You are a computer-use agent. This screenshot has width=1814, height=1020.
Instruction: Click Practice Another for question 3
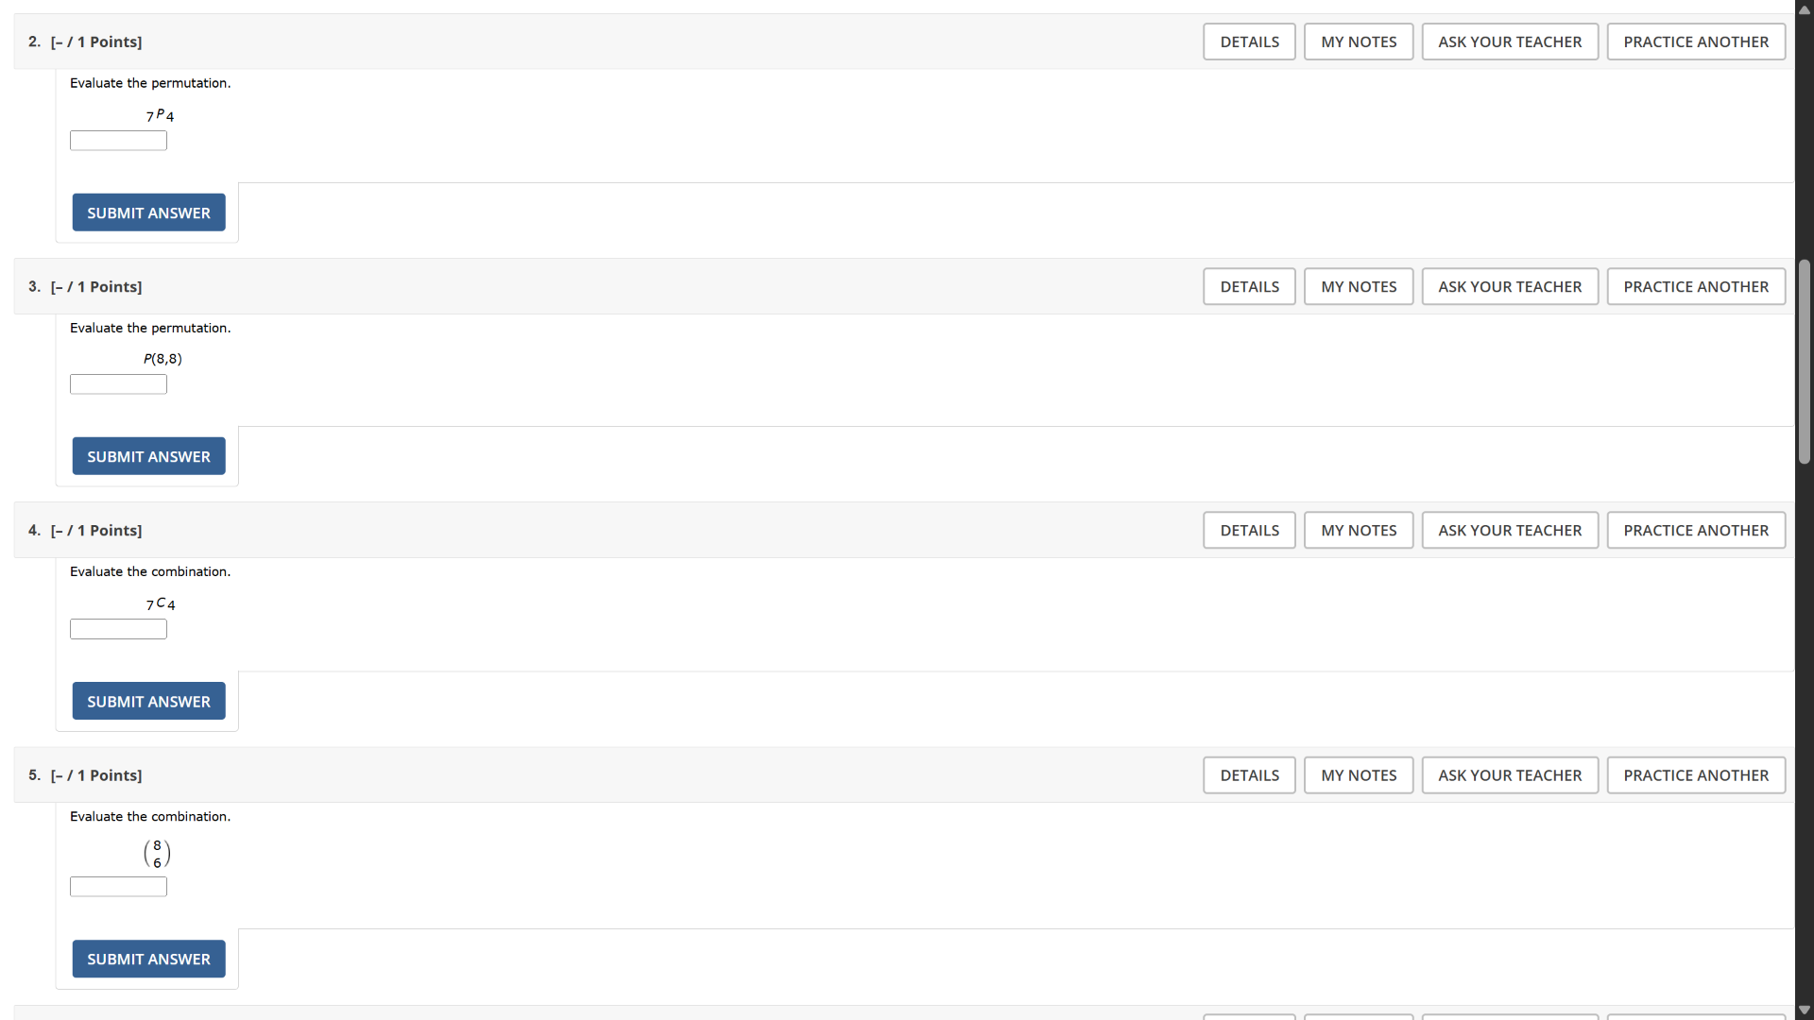[1695, 286]
